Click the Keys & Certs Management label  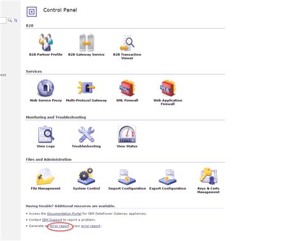[x=208, y=190]
